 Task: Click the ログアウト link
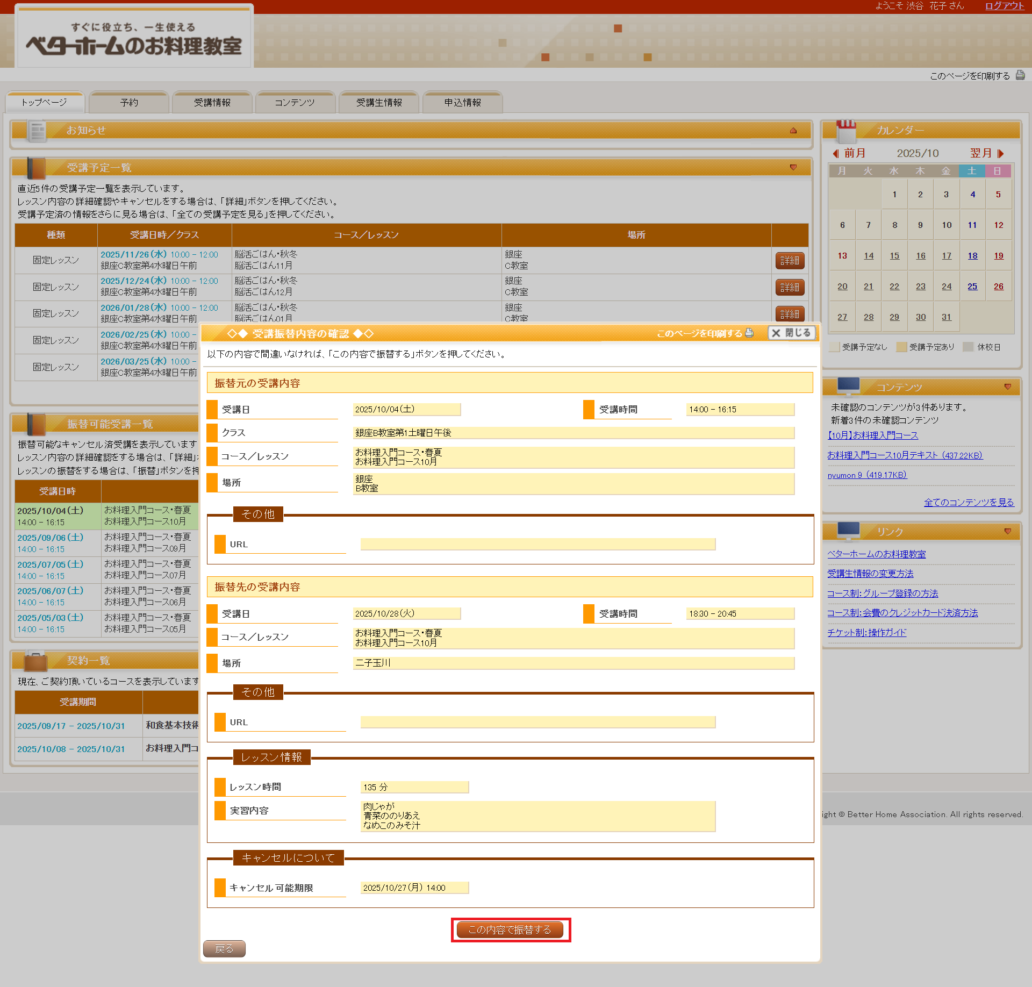1004,6
